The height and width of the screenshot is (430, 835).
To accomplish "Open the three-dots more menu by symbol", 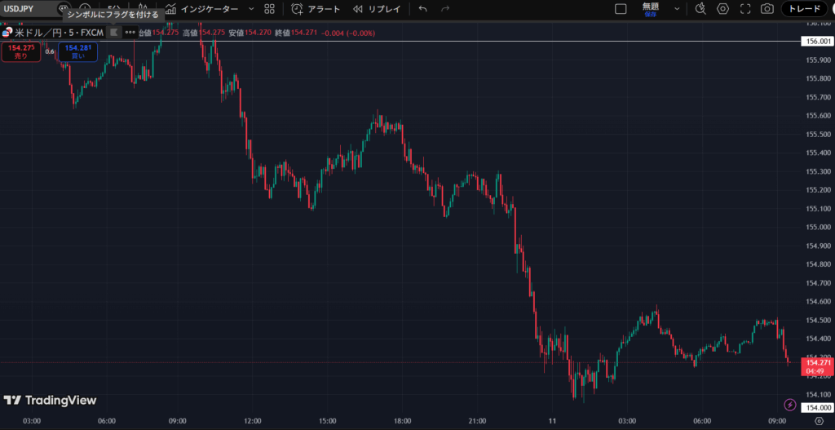I will [130, 32].
